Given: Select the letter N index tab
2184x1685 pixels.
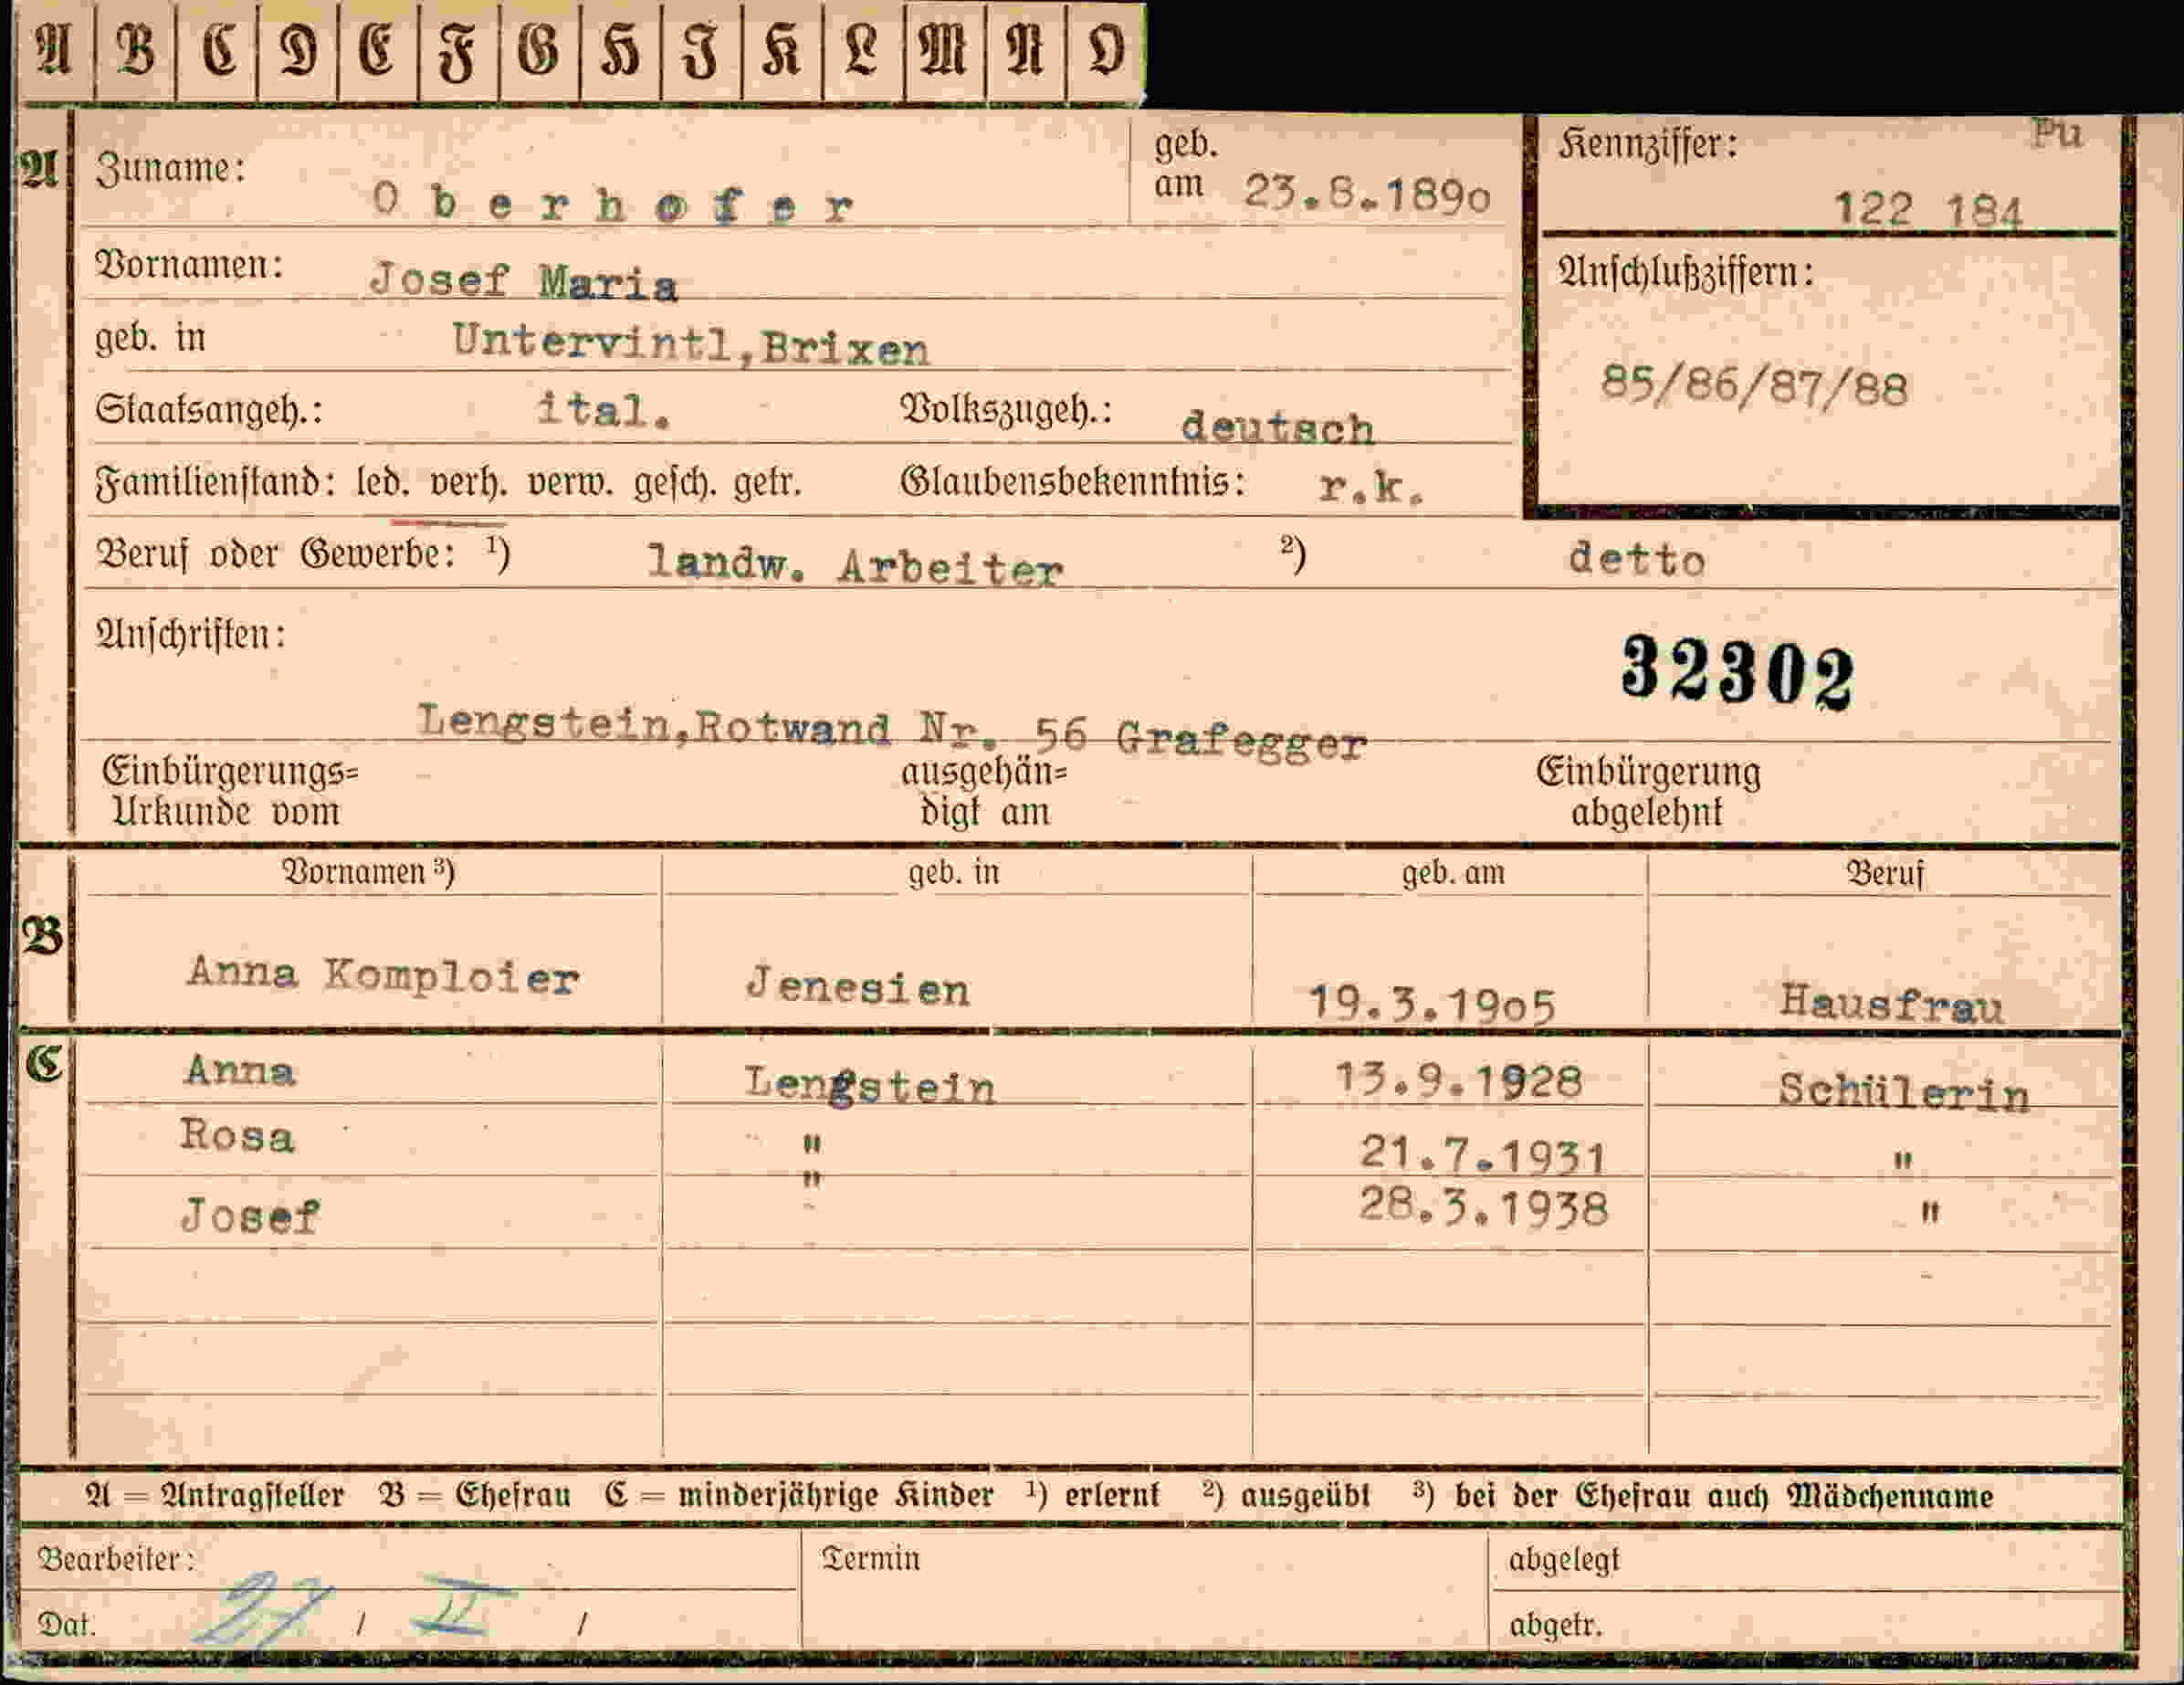Looking at the screenshot, I should point(1026,50).
